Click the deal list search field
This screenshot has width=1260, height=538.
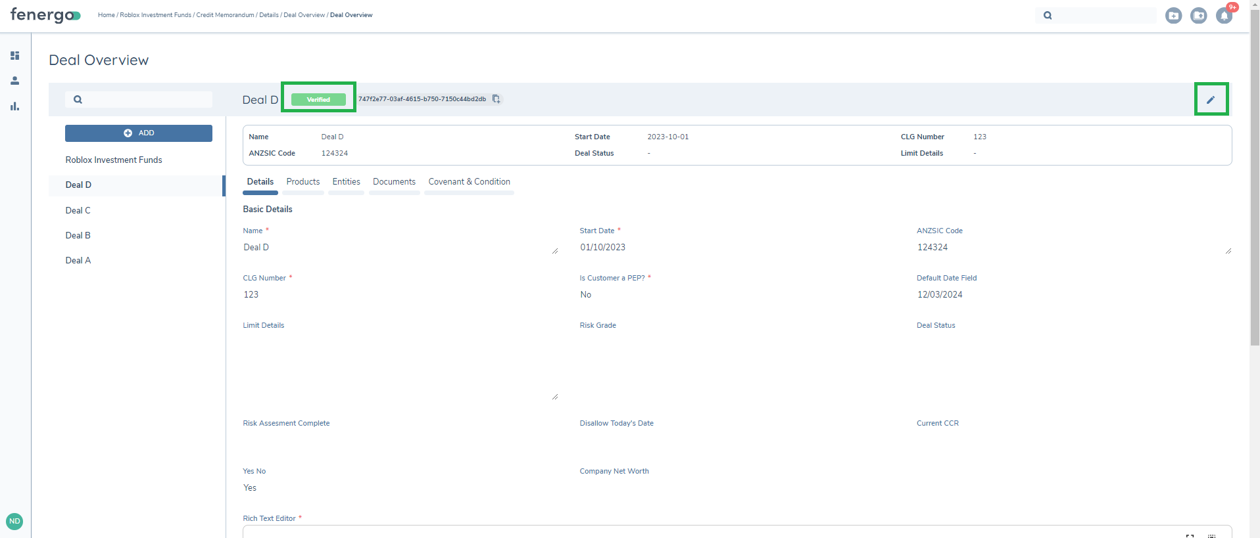point(146,100)
